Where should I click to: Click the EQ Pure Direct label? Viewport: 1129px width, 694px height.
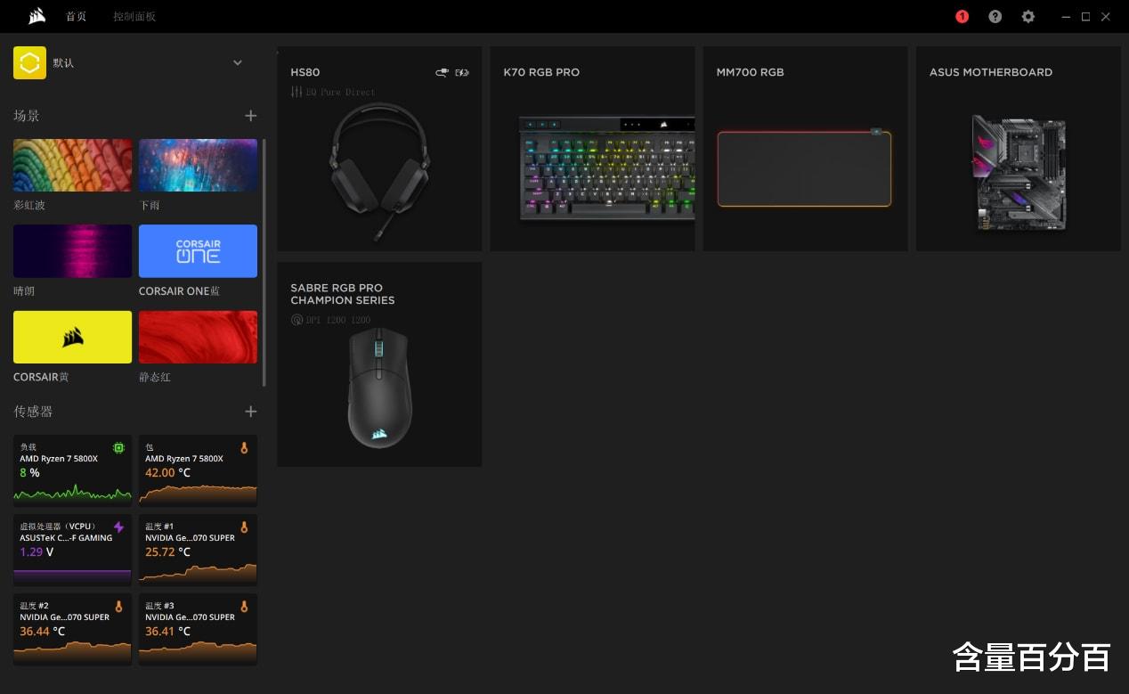(341, 92)
